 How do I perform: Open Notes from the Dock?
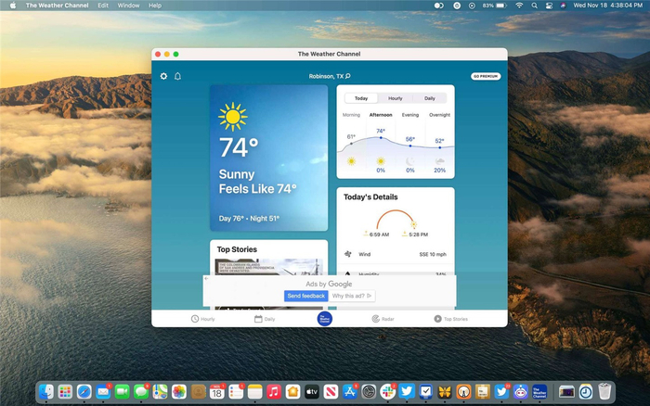(255, 391)
